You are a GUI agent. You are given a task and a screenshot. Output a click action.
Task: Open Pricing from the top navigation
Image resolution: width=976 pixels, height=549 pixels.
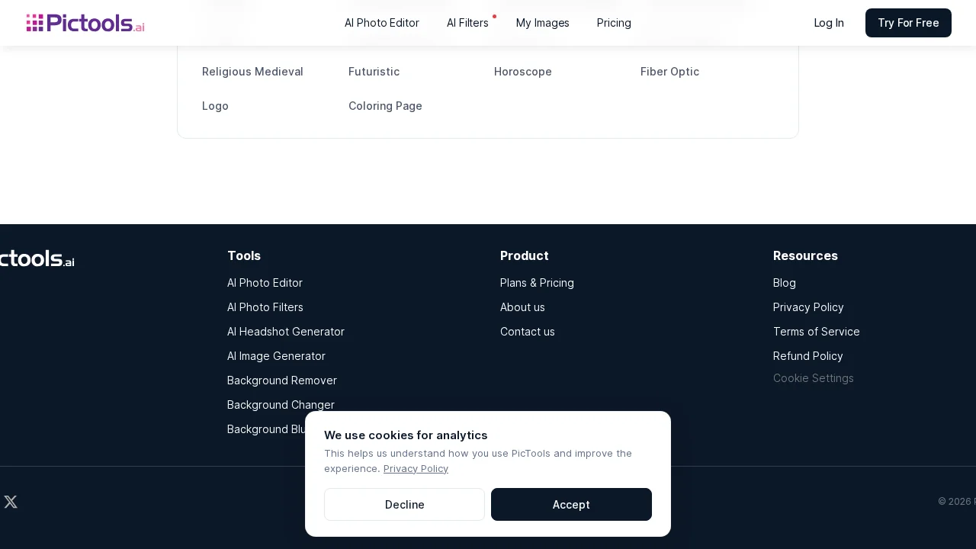coord(614,23)
